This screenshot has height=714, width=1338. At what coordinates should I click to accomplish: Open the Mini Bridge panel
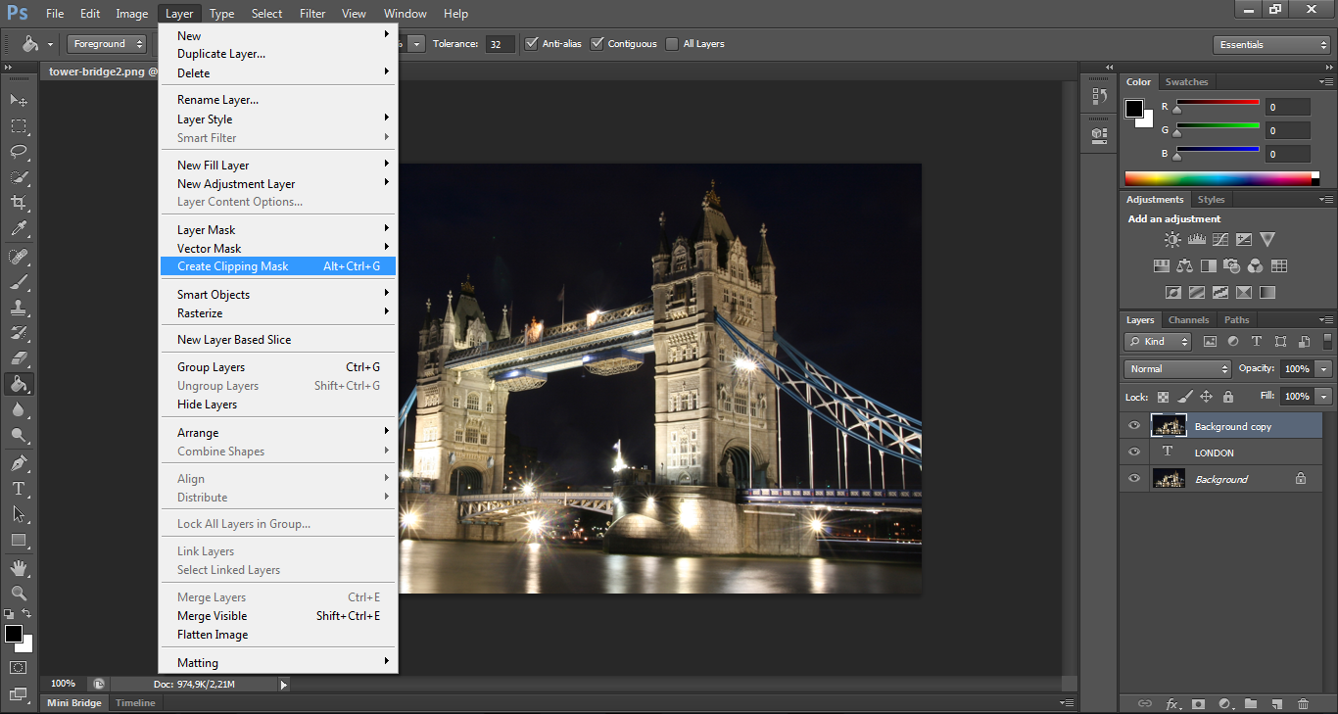[x=73, y=703]
